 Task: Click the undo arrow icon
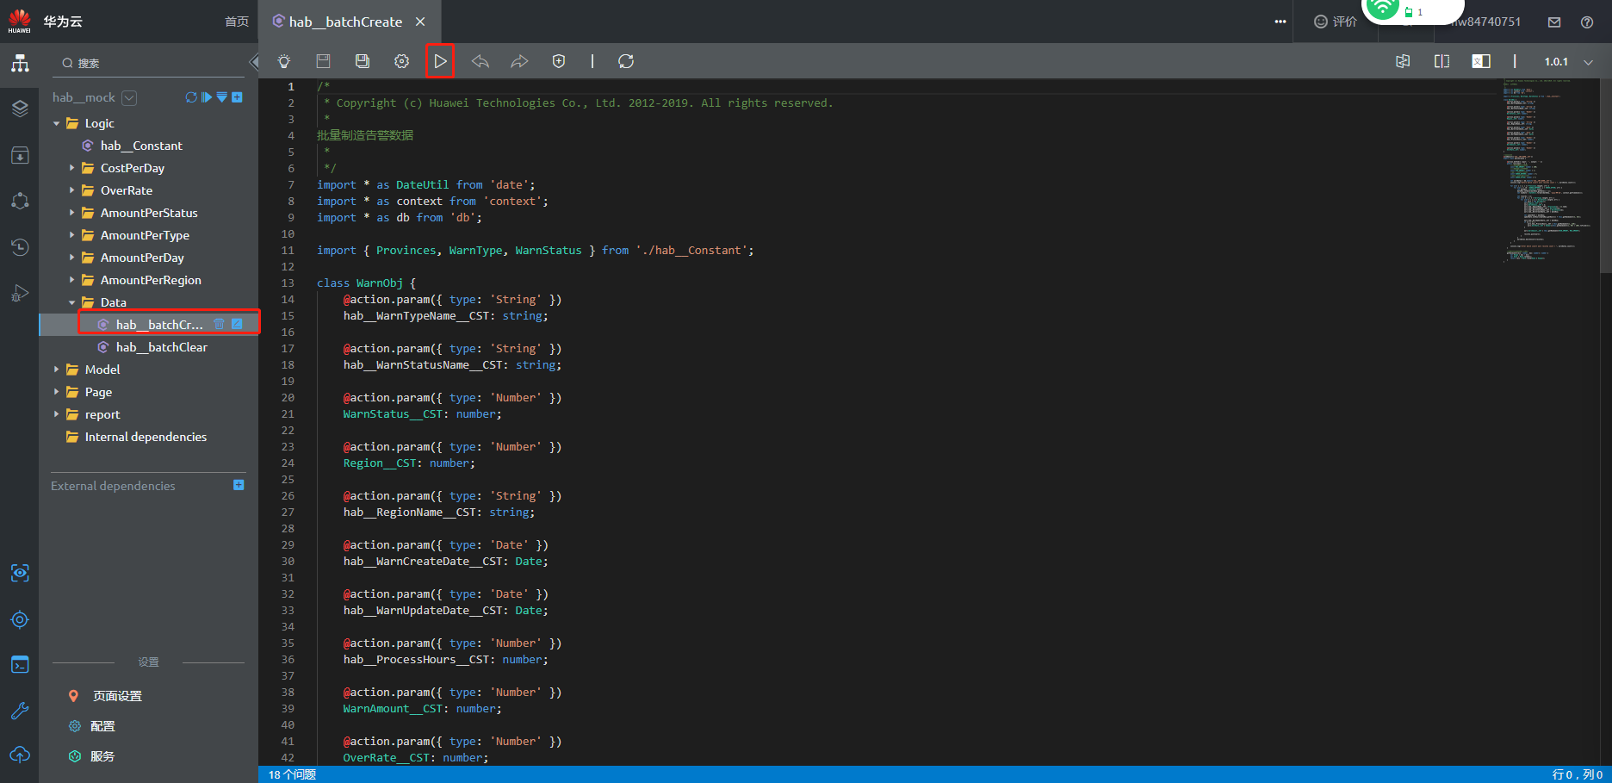pos(480,61)
